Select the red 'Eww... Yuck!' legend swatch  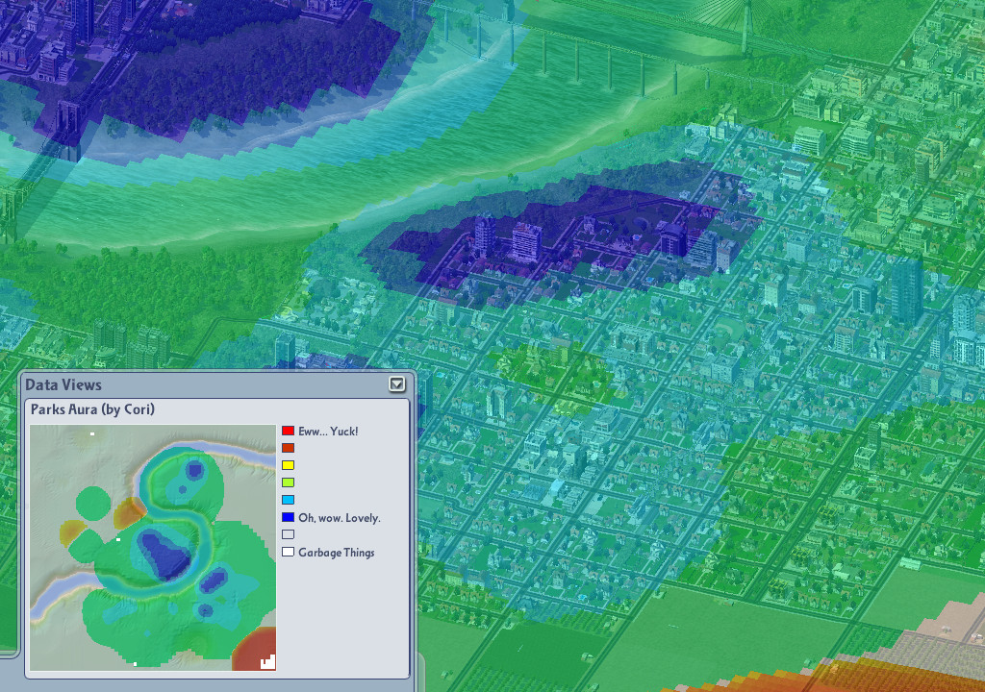coord(288,431)
